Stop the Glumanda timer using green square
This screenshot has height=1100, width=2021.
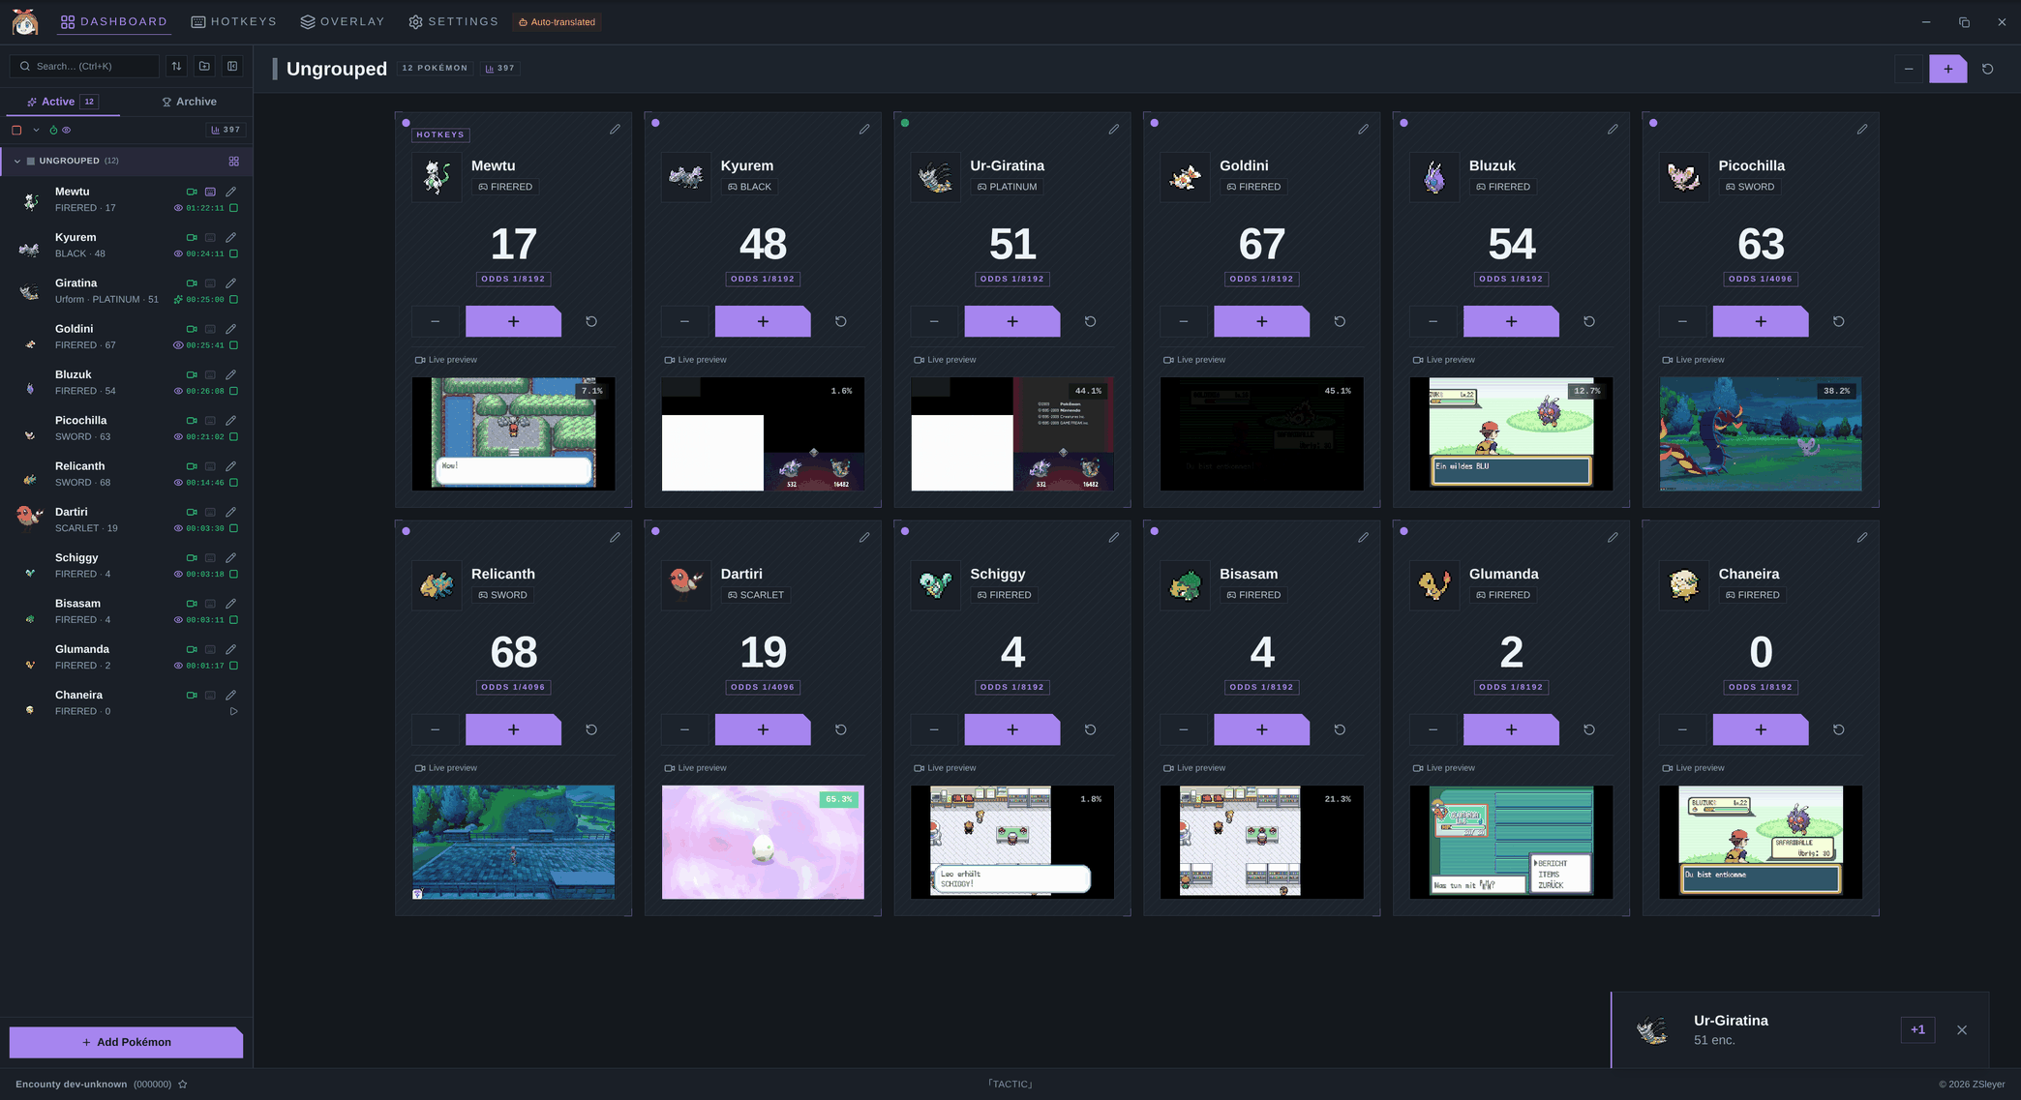pyautogui.click(x=233, y=666)
